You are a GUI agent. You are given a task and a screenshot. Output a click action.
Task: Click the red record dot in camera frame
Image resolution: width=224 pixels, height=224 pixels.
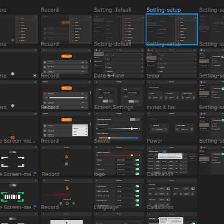pyautogui.click(x=12, y=137)
